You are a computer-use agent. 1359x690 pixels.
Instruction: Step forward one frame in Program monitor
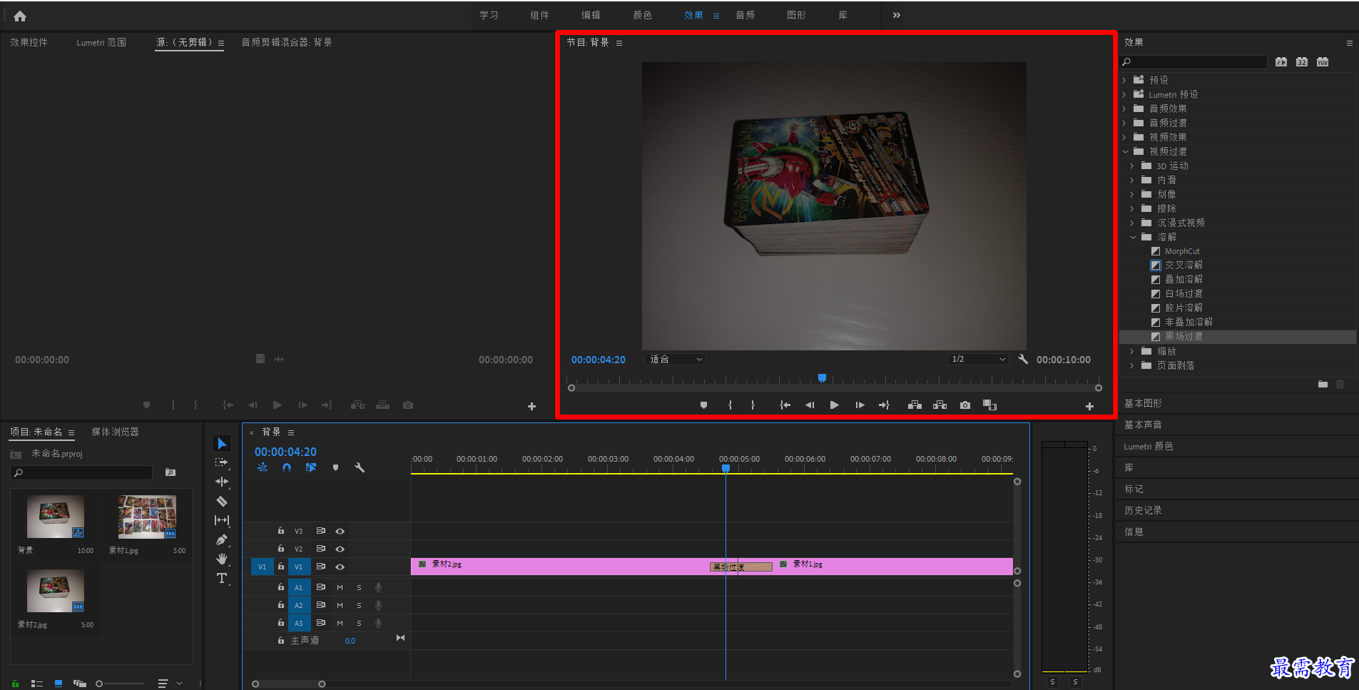click(860, 405)
